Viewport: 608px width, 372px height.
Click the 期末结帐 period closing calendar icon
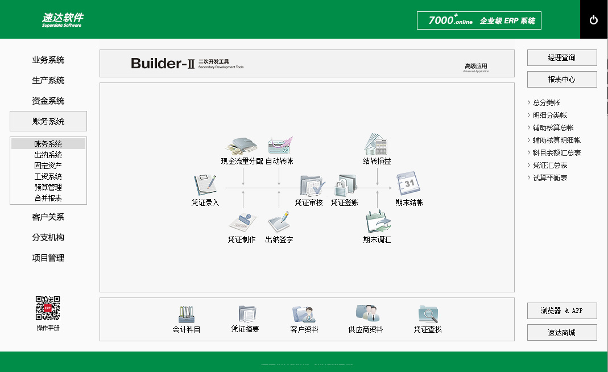tap(409, 185)
